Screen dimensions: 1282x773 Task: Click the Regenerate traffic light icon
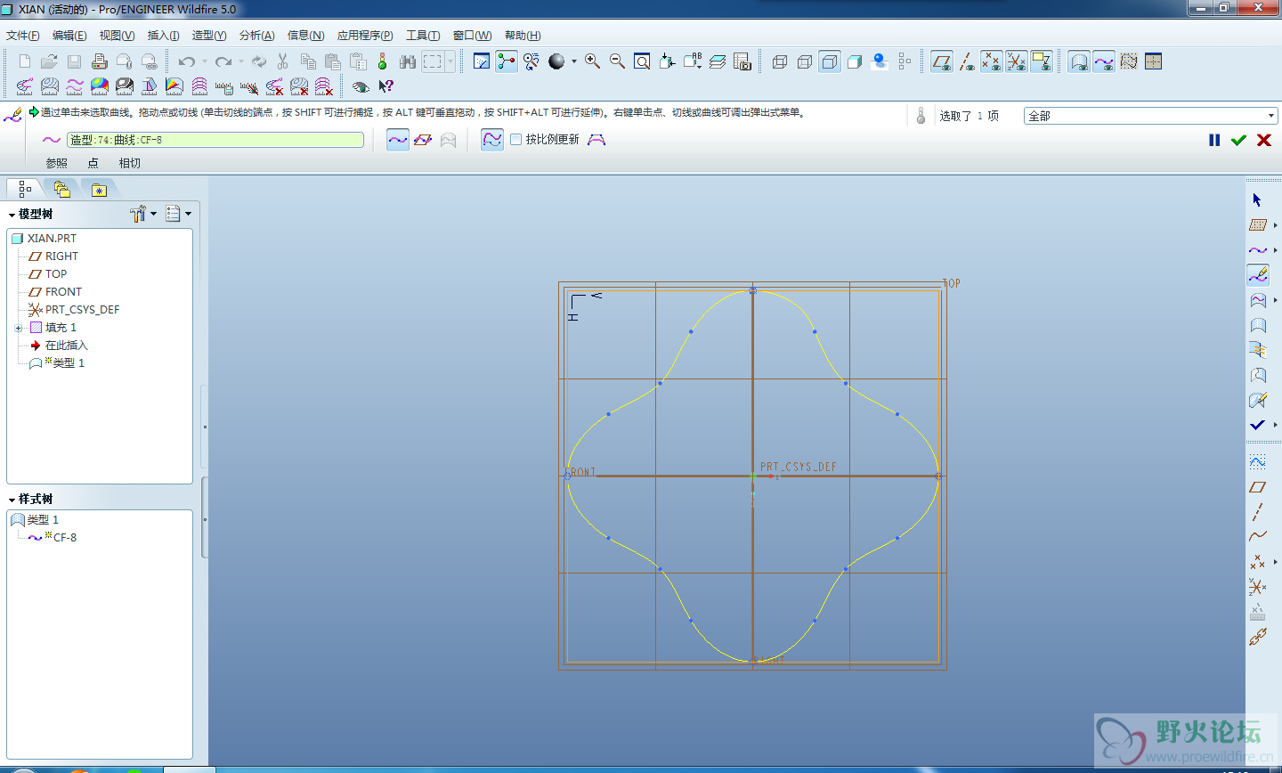[x=383, y=61]
